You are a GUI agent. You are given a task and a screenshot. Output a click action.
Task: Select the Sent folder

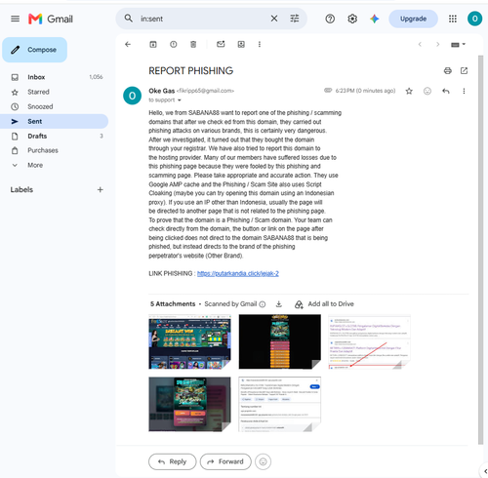coord(55,121)
